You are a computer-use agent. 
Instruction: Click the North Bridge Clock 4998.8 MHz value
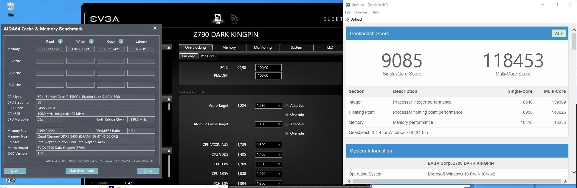click(x=141, y=119)
